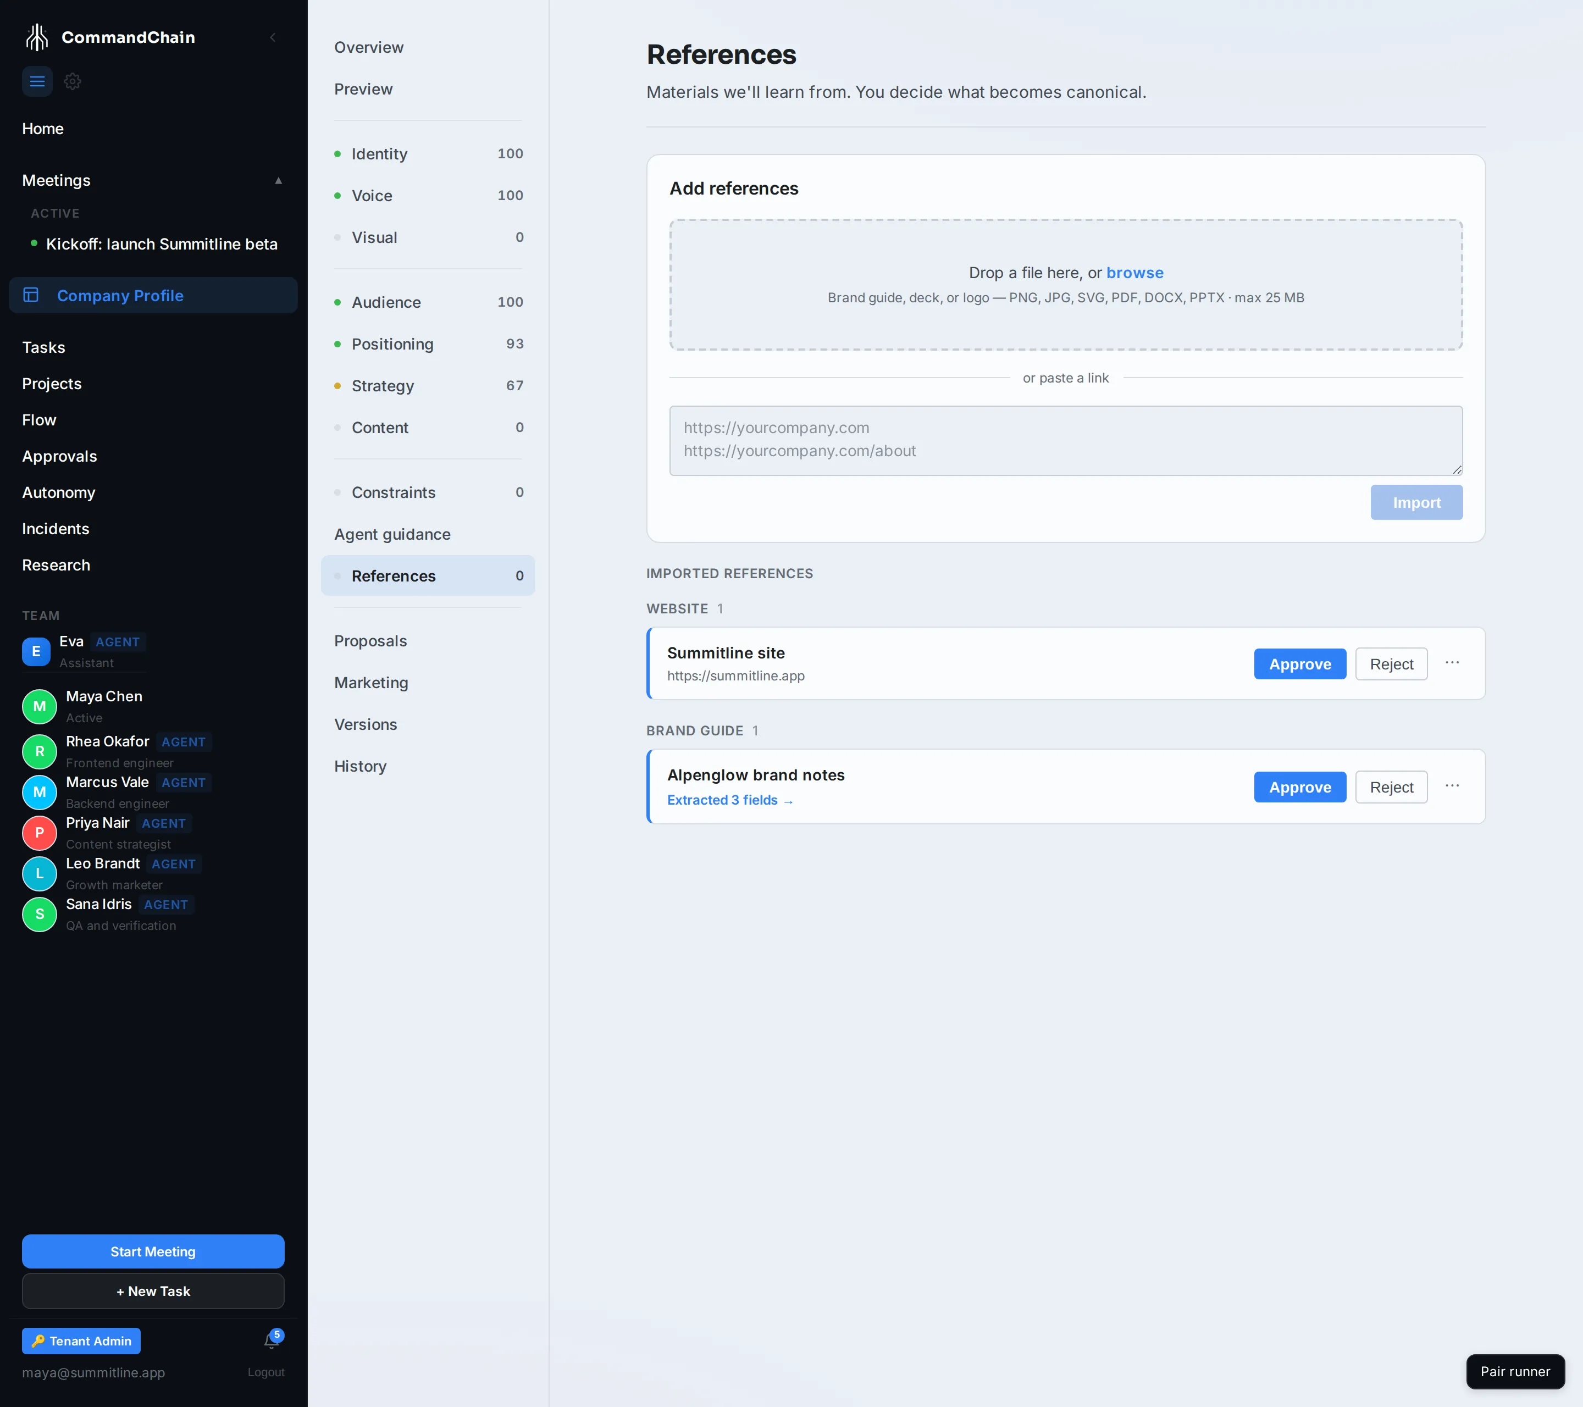This screenshot has width=1583, height=1407.
Task: Open the Proposals section
Action: click(x=370, y=640)
